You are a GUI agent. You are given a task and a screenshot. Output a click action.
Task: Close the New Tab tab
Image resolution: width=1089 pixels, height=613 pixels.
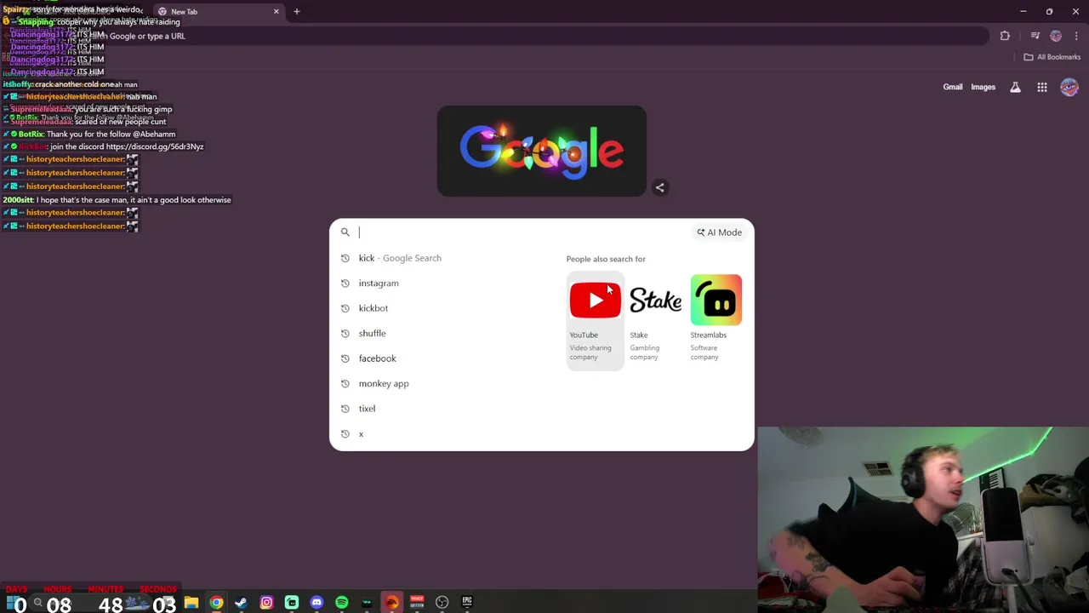tap(276, 11)
